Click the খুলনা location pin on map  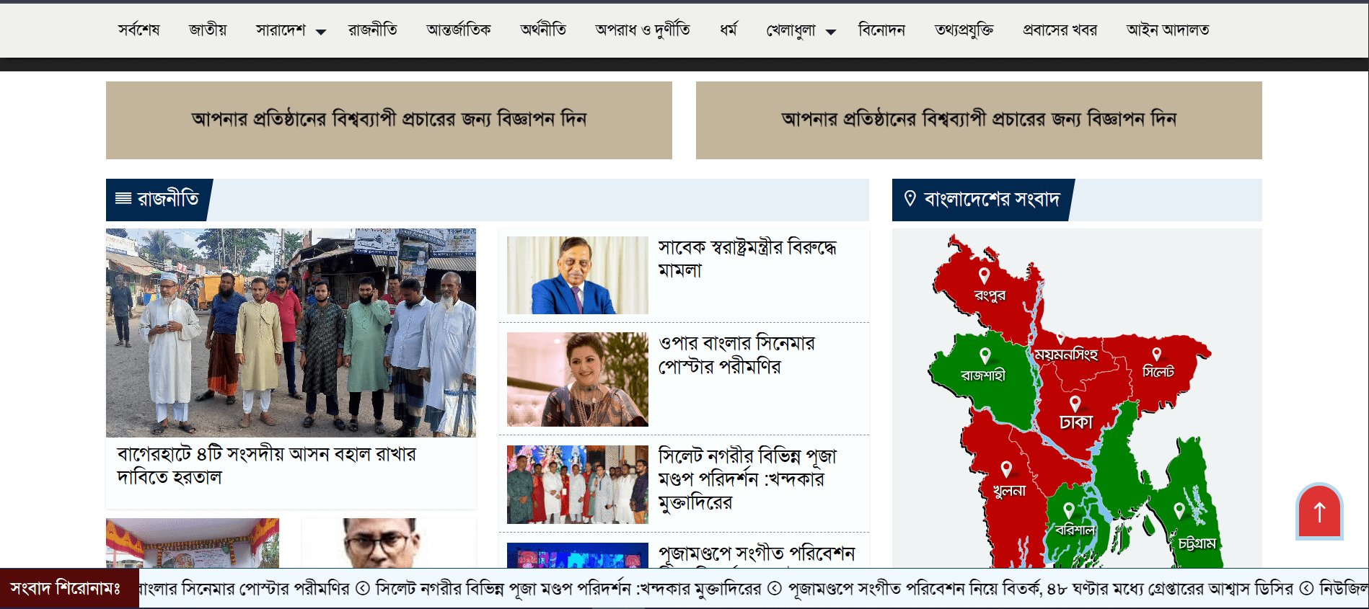1006,469
